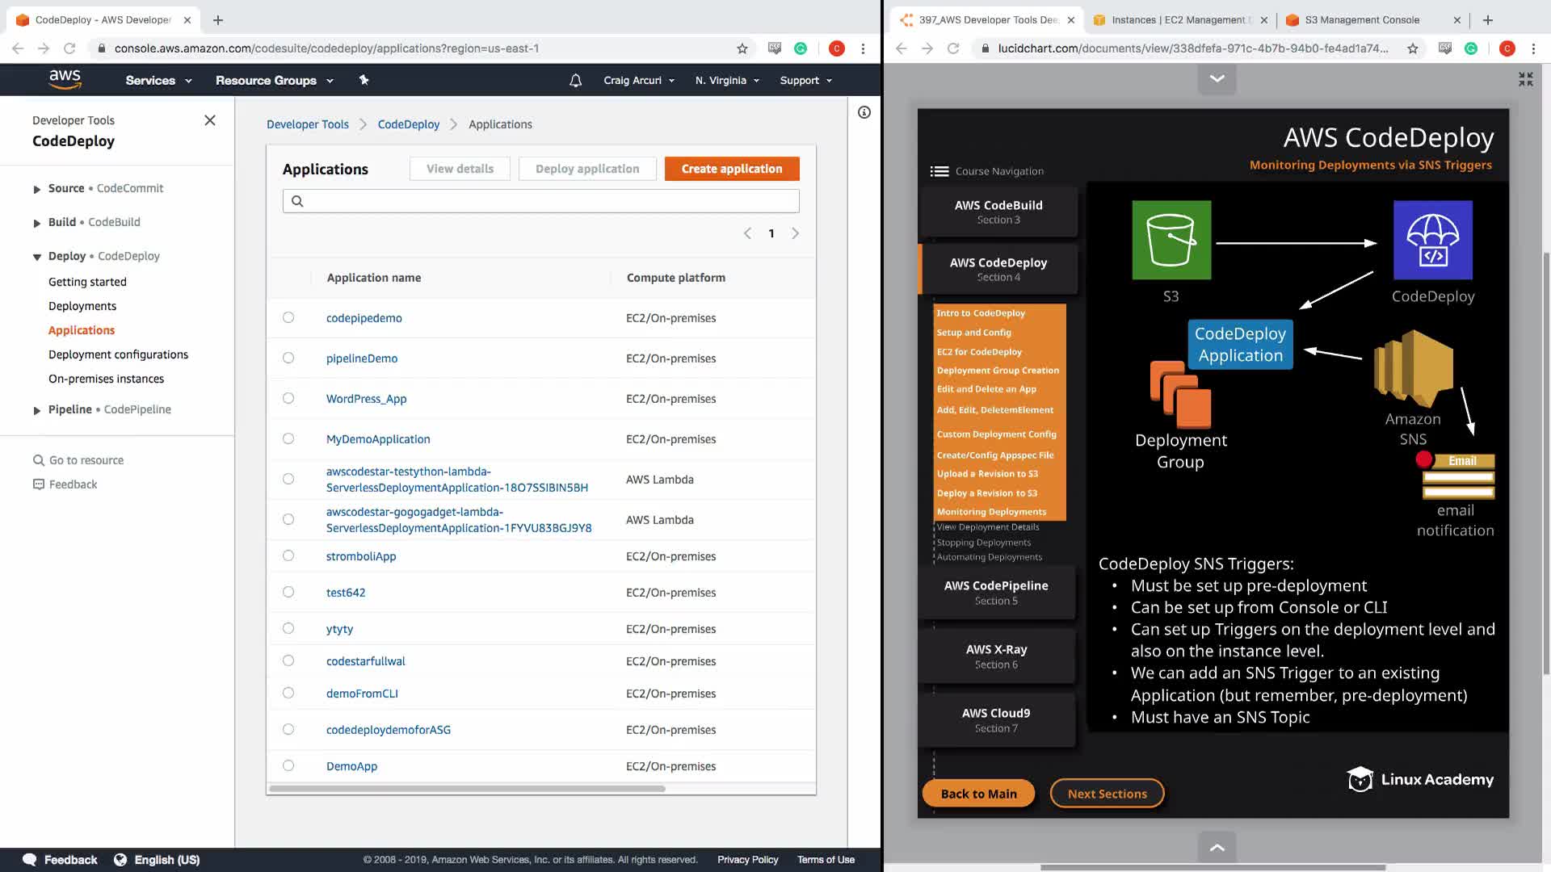Click the AWS logo home icon
1551x872 pixels.
(65, 79)
